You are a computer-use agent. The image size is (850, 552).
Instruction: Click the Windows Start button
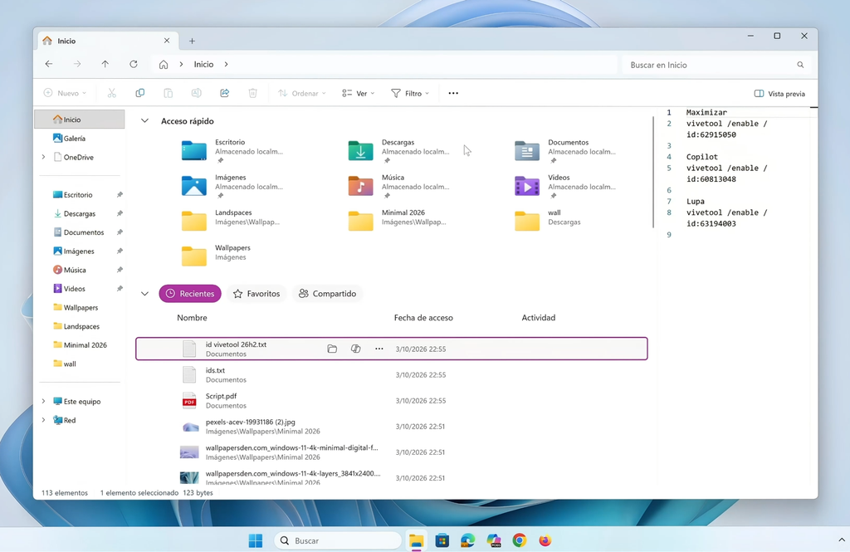tap(256, 540)
